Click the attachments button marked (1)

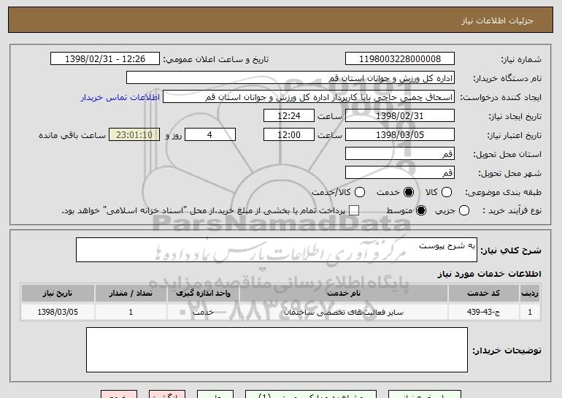(311, 394)
